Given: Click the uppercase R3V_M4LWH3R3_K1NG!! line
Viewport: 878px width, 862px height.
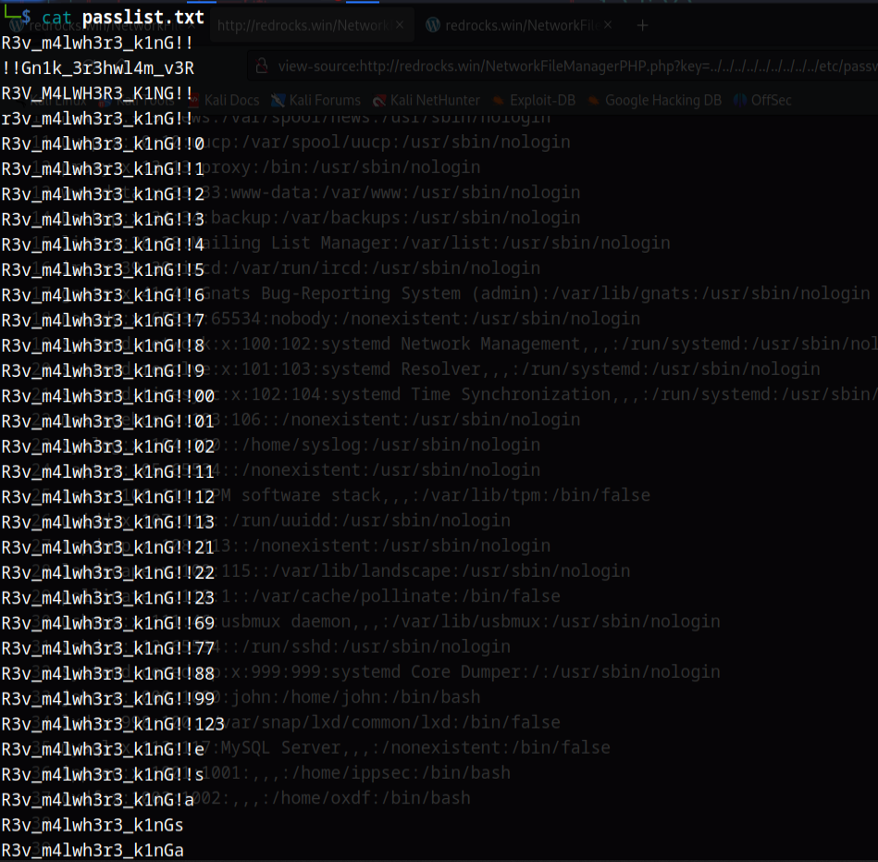Looking at the screenshot, I should pos(97,93).
